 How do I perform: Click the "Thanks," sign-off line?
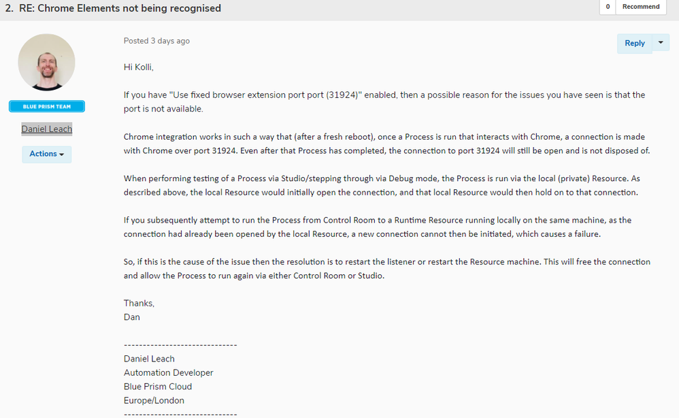coord(139,303)
